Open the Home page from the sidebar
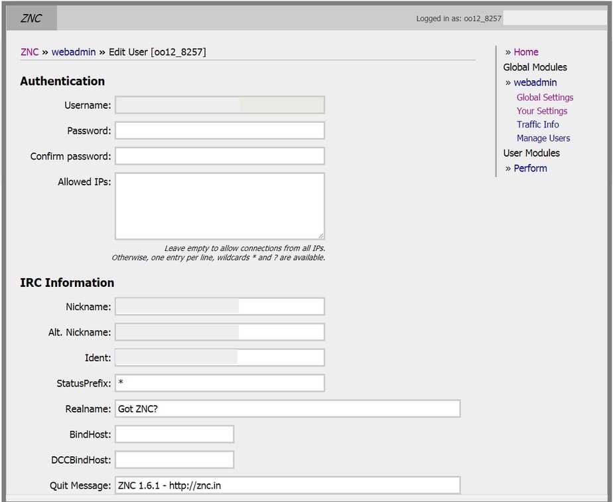This screenshot has width=613, height=502. tap(526, 51)
